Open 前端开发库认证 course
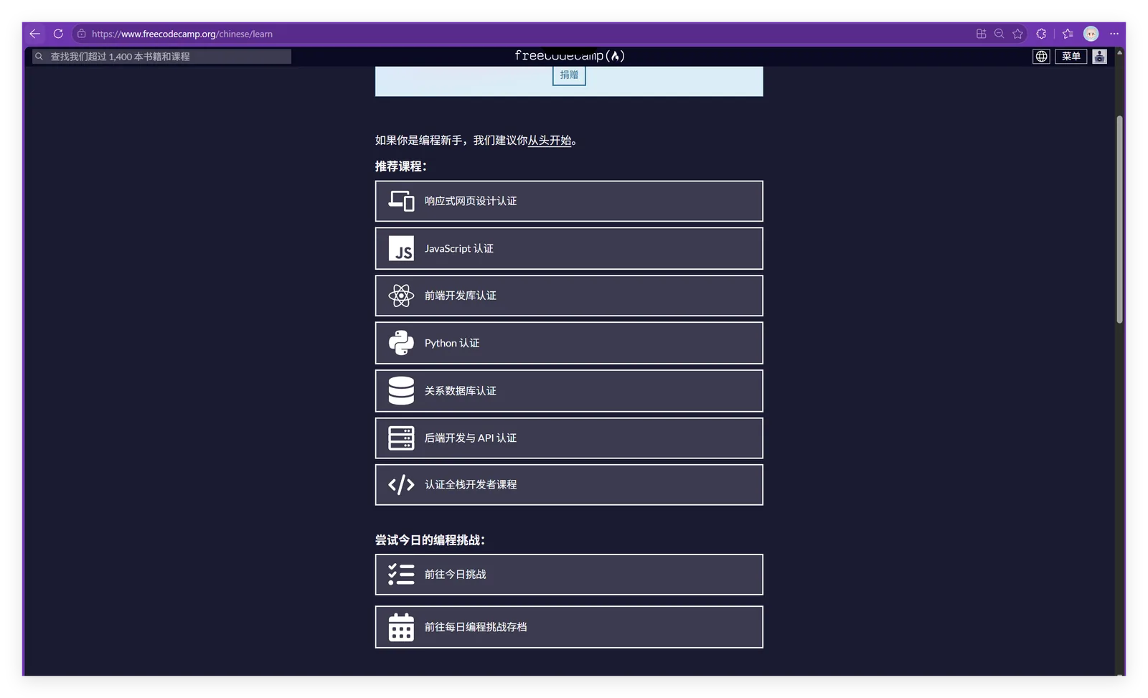Image resolution: width=1148 pixels, height=698 pixels. 569,296
